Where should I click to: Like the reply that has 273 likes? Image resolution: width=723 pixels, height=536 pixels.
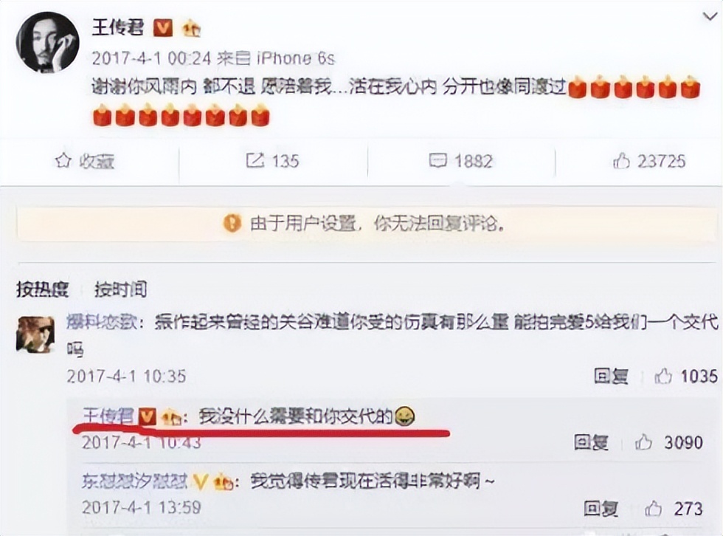click(x=674, y=509)
